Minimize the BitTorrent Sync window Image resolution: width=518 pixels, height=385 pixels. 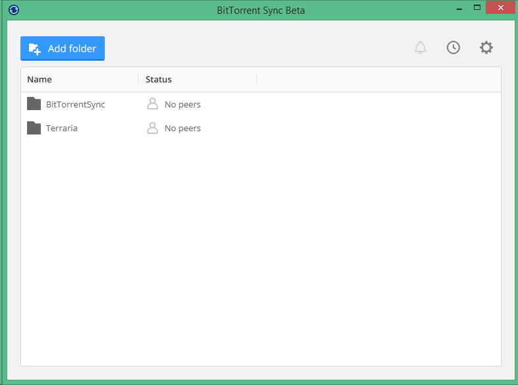click(455, 8)
